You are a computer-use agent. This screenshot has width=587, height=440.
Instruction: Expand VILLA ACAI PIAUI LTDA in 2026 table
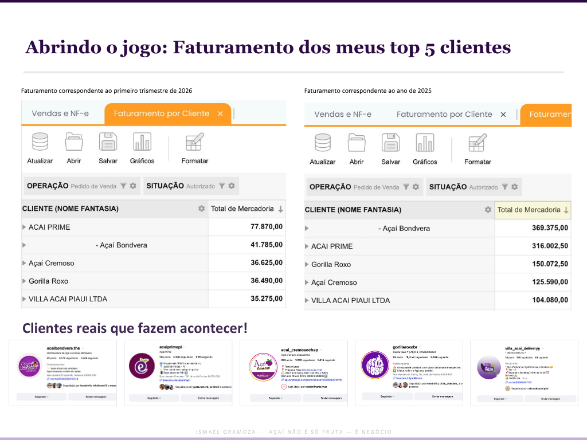pos(24,299)
